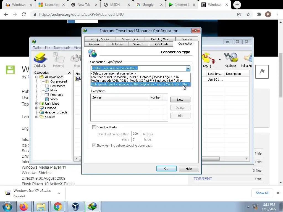Choose High speed Direct connection option

tap(140, 84)
